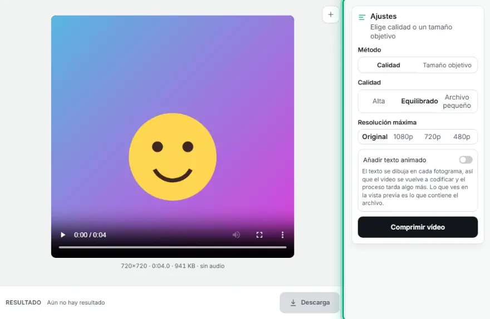Screen dimensions: 490x319
Task: Click the Resolución máxima label
Action: tap(387, 122)
